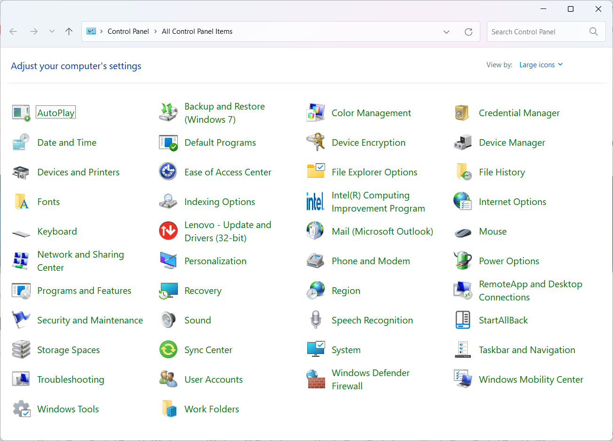Open the recent locations dropdown arrow

pos(52,31)
